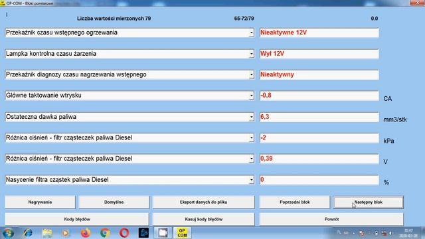Open the Windows Start menu
This screenshot has height=239, width=425.
point(8,233)
